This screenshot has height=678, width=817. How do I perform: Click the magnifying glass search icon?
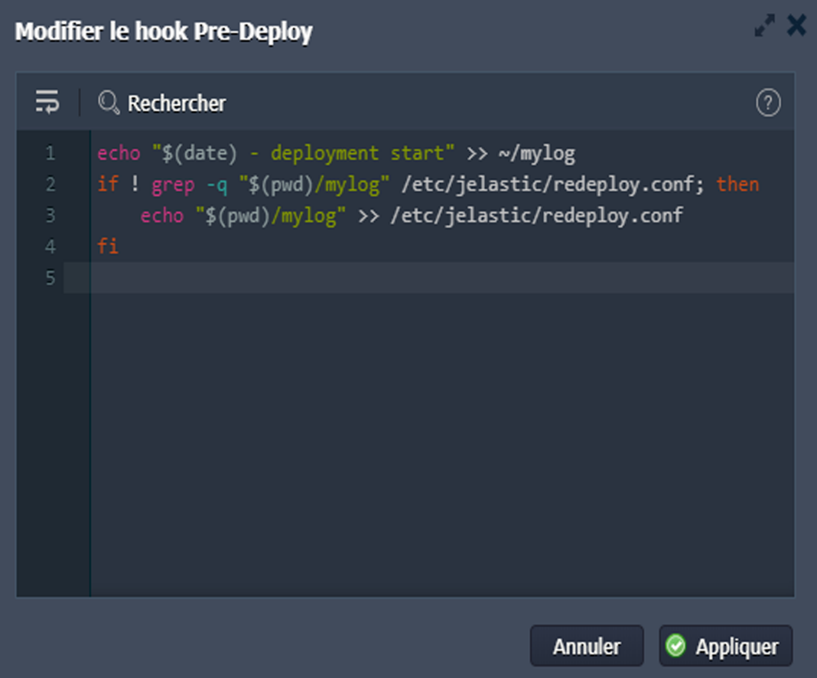coord(109,103)
